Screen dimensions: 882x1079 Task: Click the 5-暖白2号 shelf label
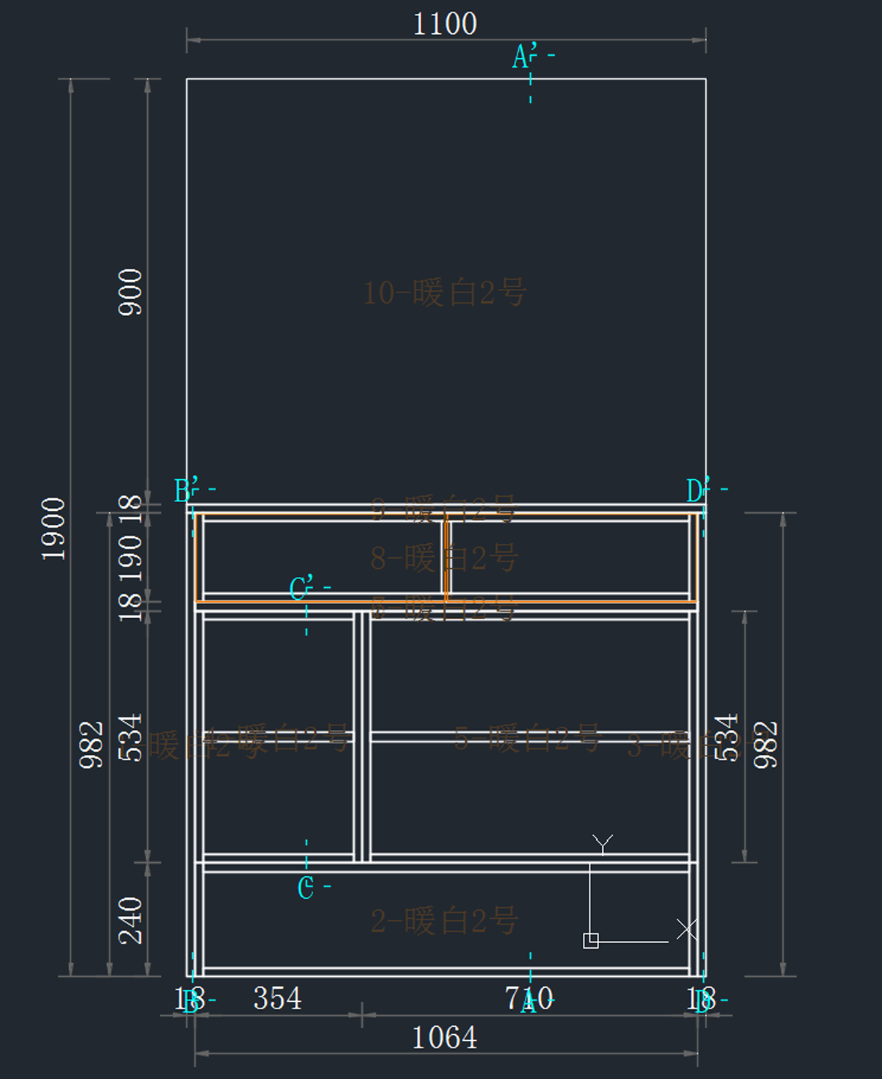pos(527,738)
